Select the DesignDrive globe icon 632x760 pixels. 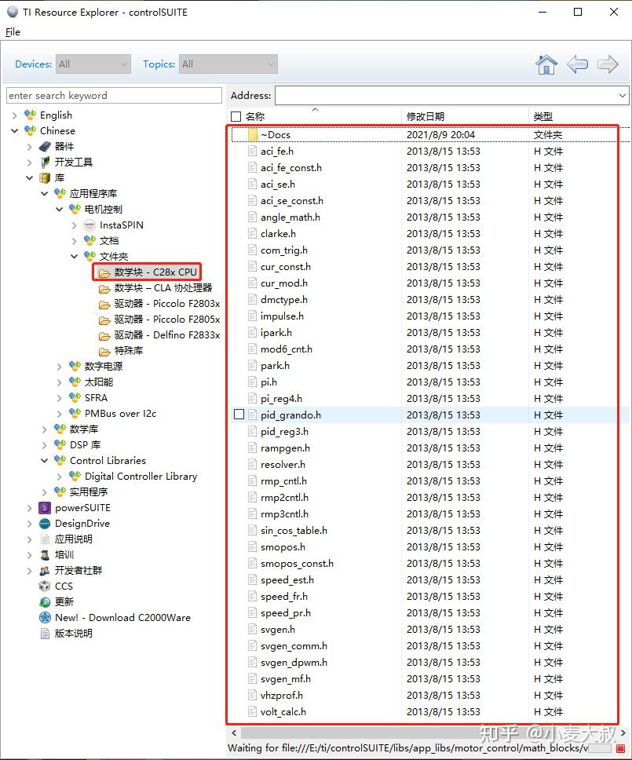pos(44,524)
